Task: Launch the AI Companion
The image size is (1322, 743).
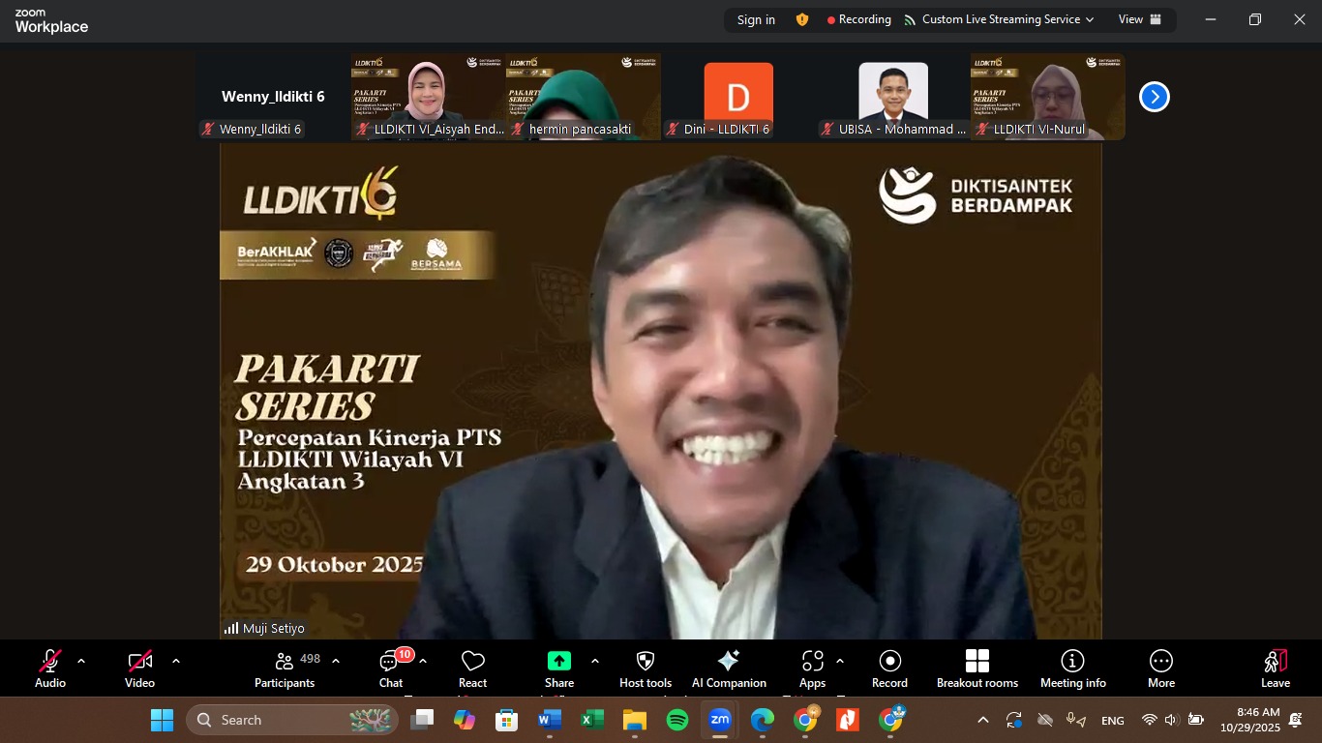Action: click(x=729, y=667)
